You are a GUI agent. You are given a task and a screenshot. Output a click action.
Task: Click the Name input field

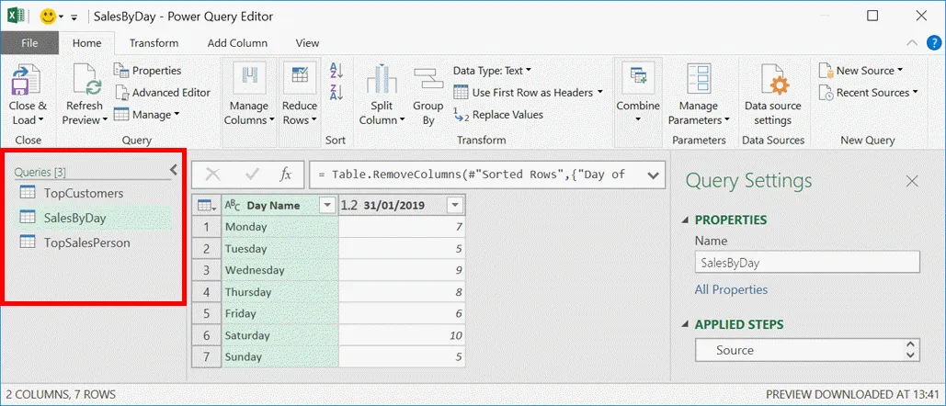pyautogui.click(x=807, y=263)
